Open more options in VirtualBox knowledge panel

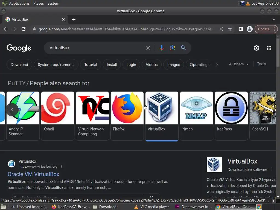point(272,169)
